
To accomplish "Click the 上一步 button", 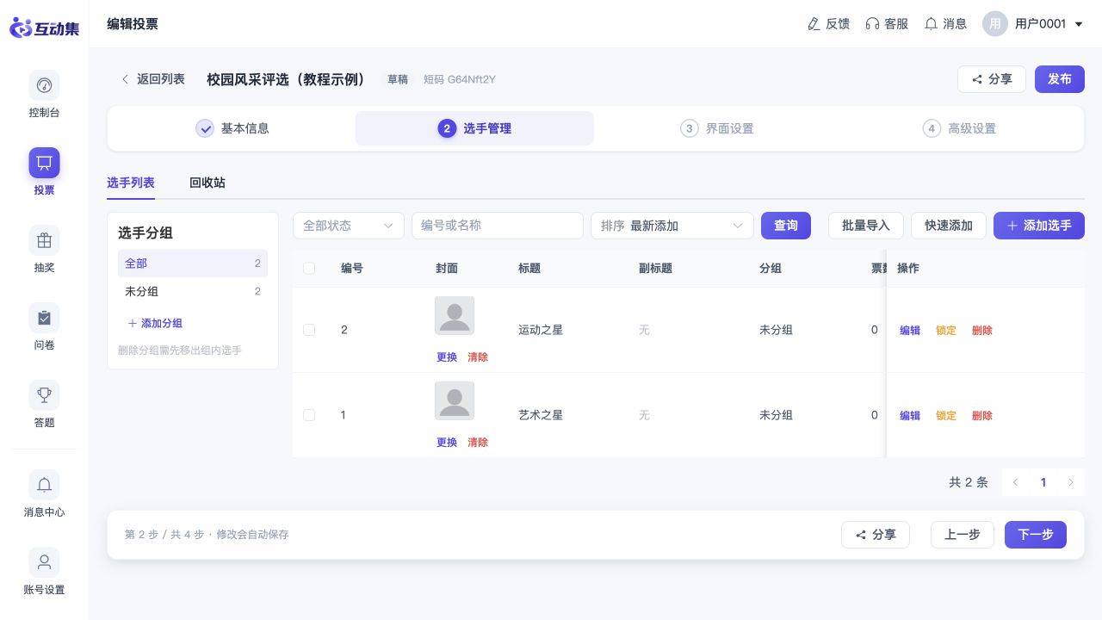I will tap(963, 535).
